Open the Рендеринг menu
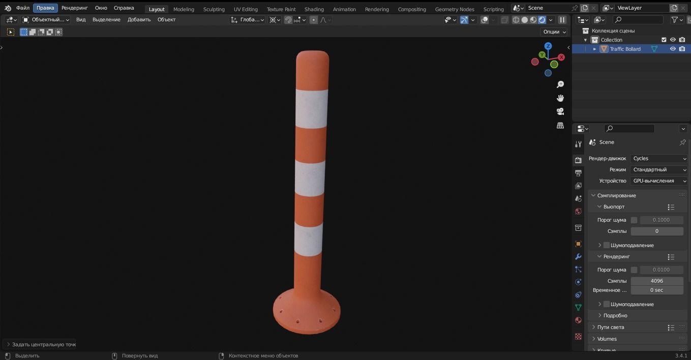Image resolution: width=691 pixels, height=360 pixels. [75, 8]
